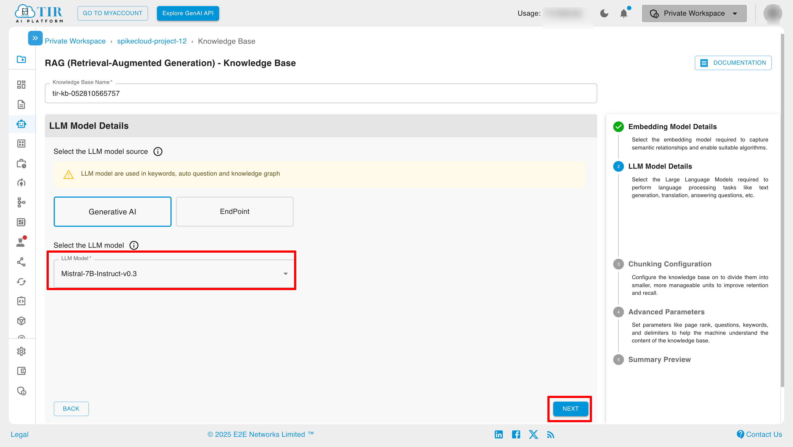The width and height of the screenshot is (793, 447).
Task: Click the pipeline workflow nodes icon
Action: click(21, 202)
